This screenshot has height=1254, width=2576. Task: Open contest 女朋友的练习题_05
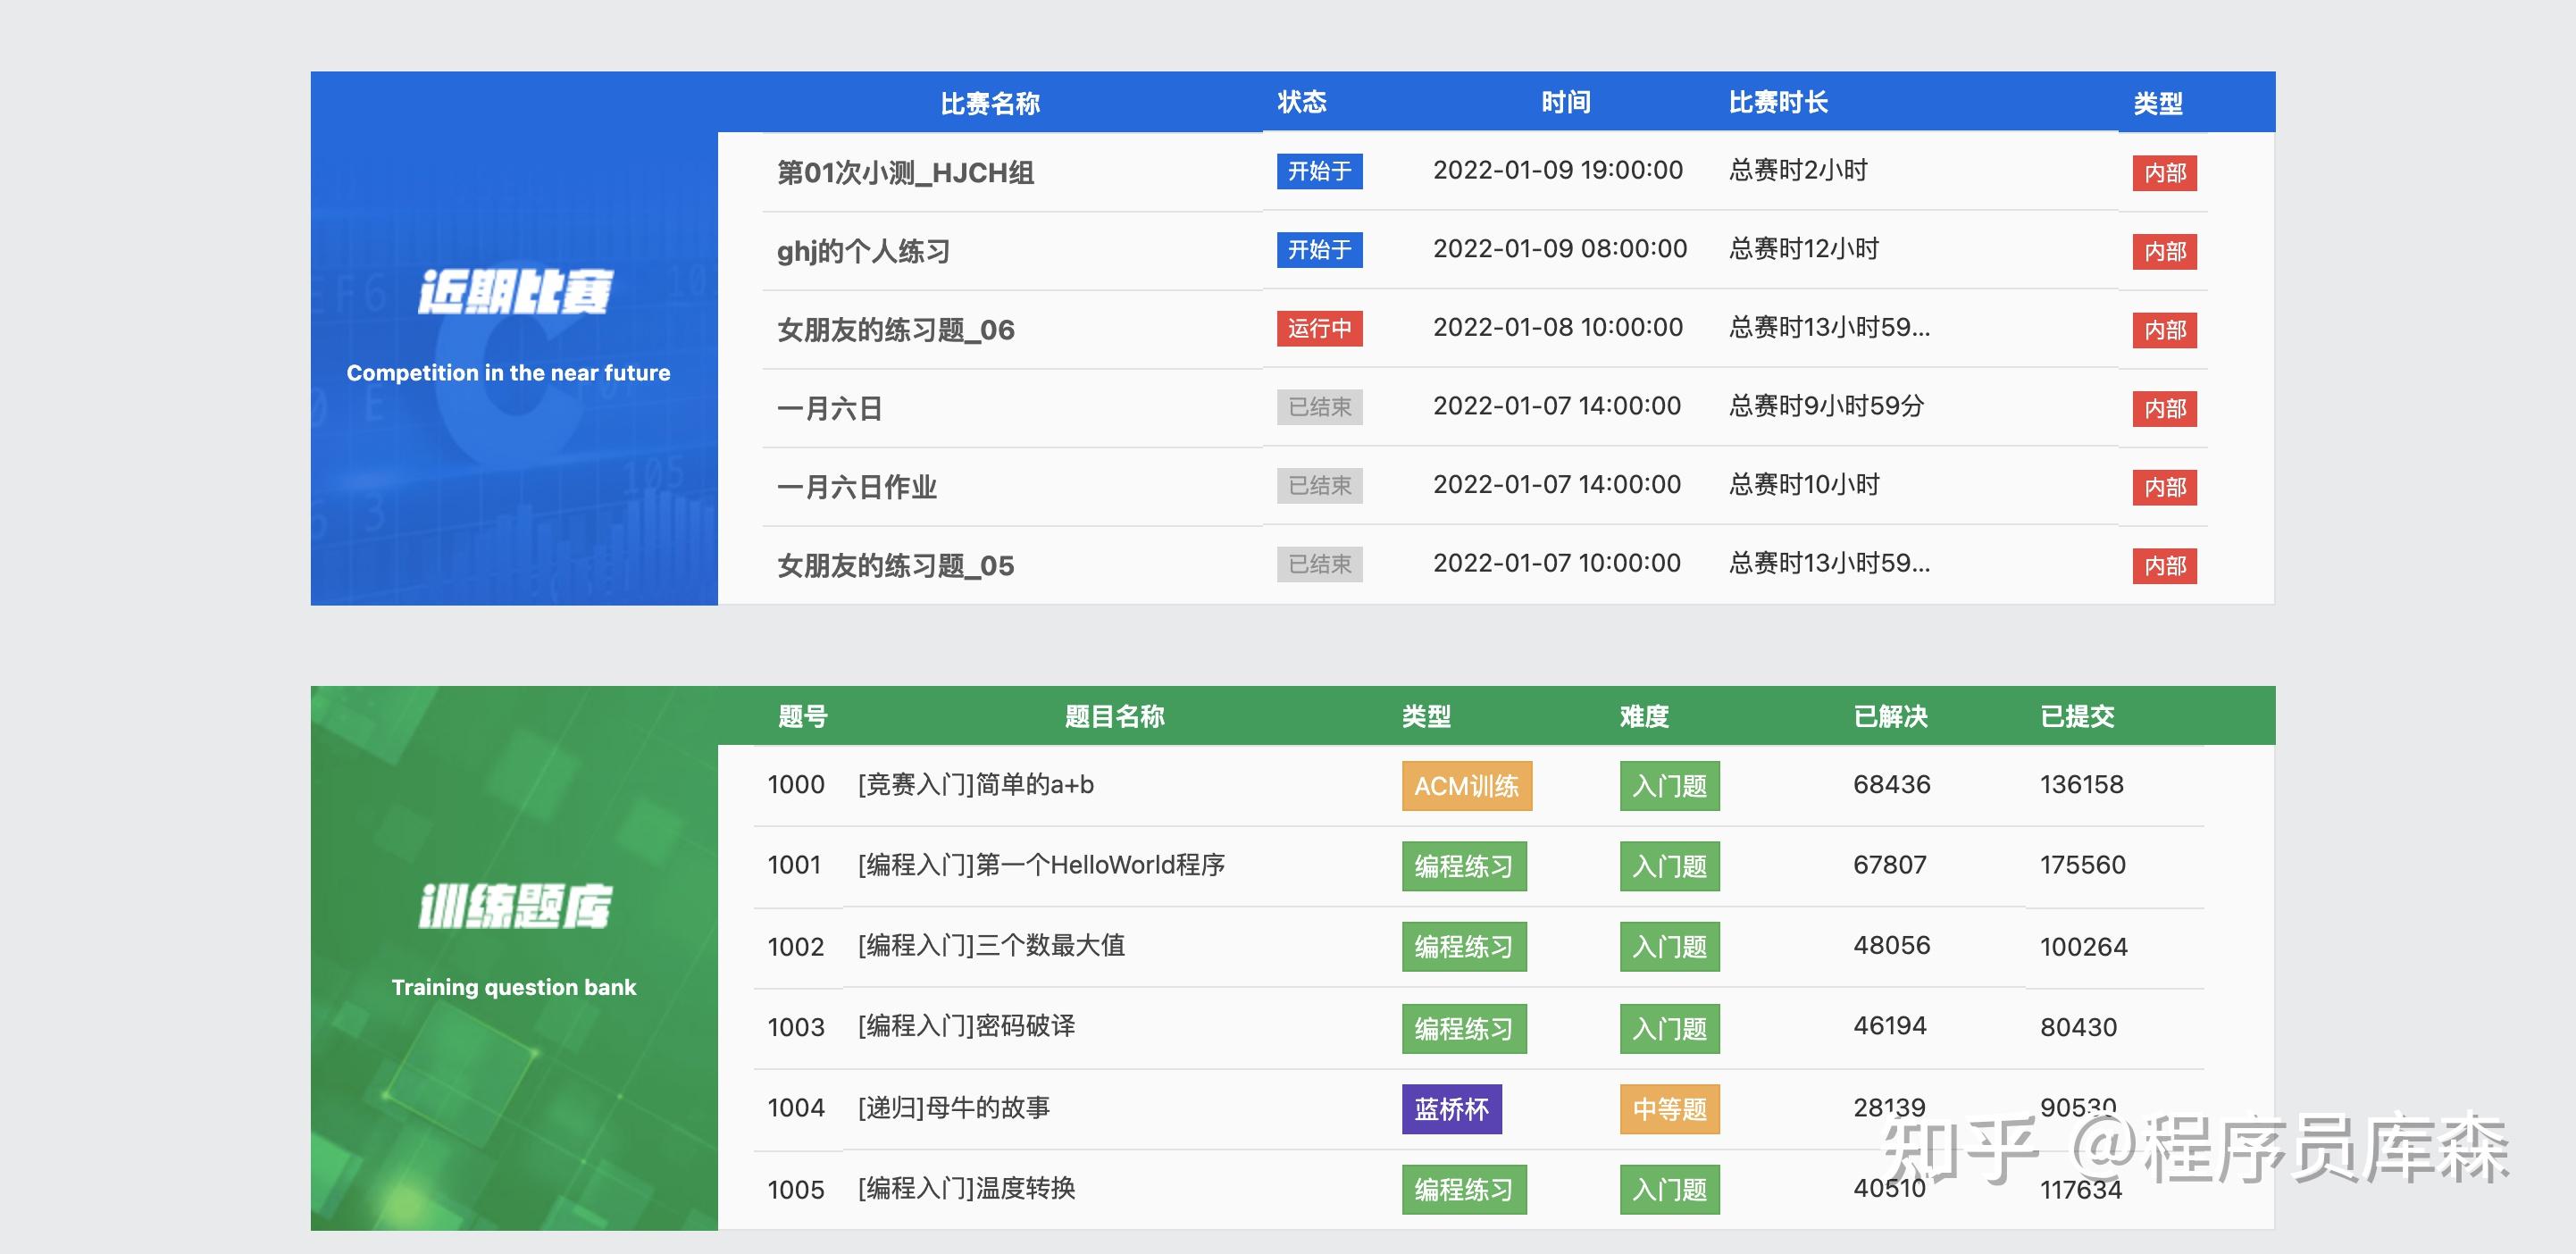pos(895,566)
